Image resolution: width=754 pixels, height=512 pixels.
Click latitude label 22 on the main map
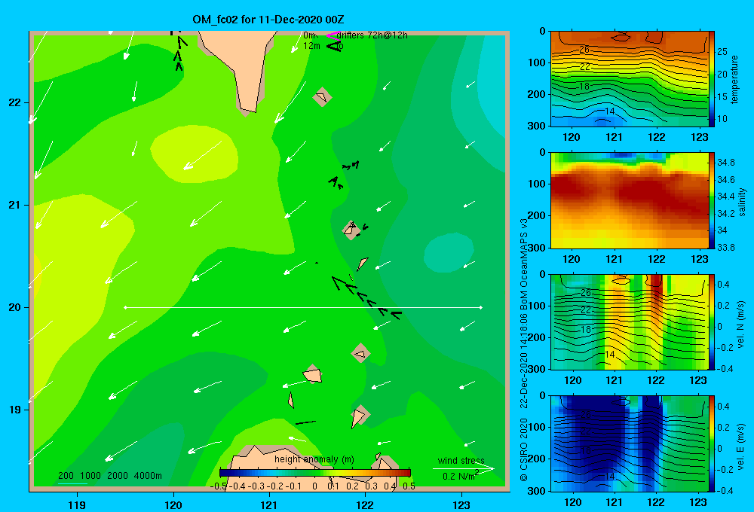(x=14, y=102)
